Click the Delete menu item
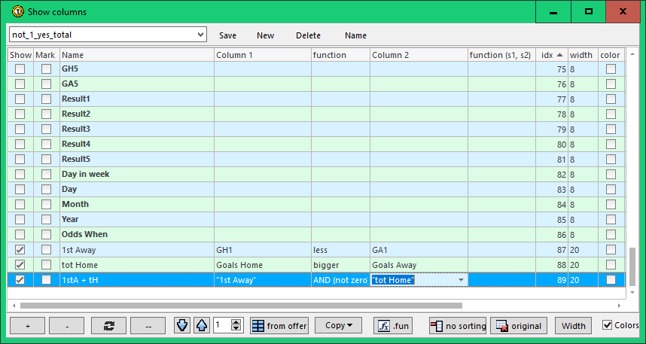The width and height of the screenshot is (646, 344). 308,35
